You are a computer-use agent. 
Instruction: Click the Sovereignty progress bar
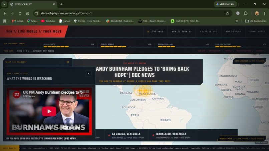click(69, 47)
